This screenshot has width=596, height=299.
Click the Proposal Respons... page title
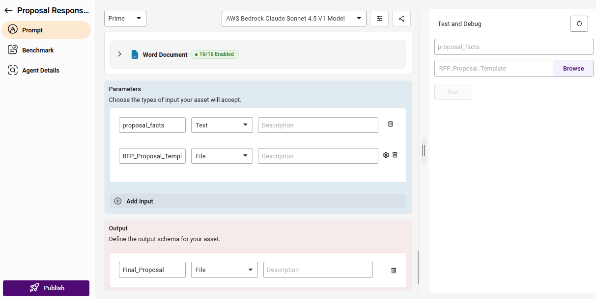(54, 10)
